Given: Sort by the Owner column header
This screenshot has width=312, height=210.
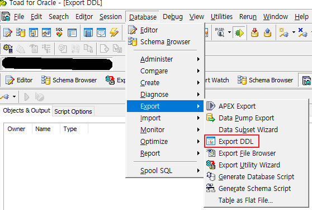Looking at the screenshot, I should click(x=18, y=129).
